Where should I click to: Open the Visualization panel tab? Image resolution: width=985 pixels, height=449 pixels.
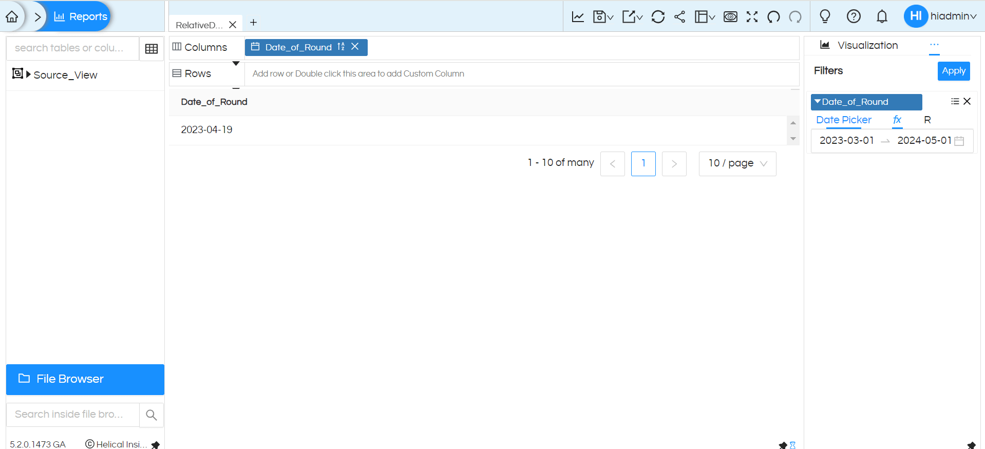click(x=859, y=45)
